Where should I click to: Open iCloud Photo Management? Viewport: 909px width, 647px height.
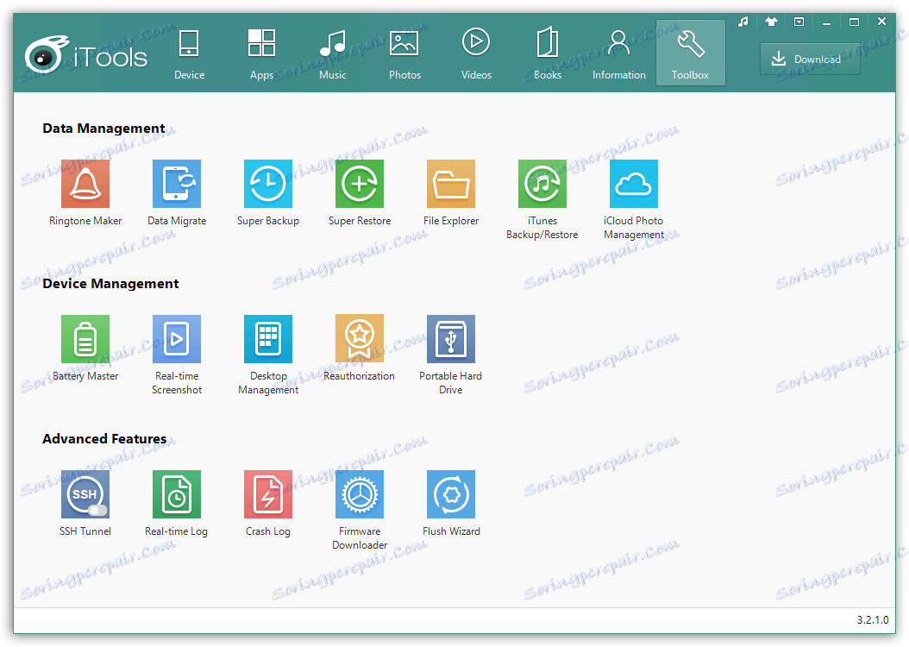click(x=634, y=184)
